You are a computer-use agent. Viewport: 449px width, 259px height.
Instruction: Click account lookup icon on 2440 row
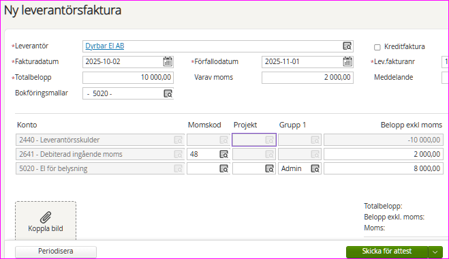pos(178,140)
